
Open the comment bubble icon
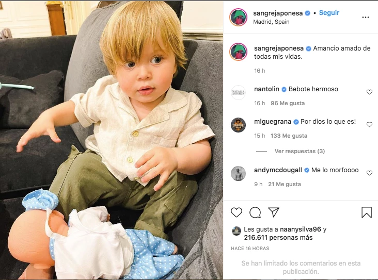click(255, 212)
